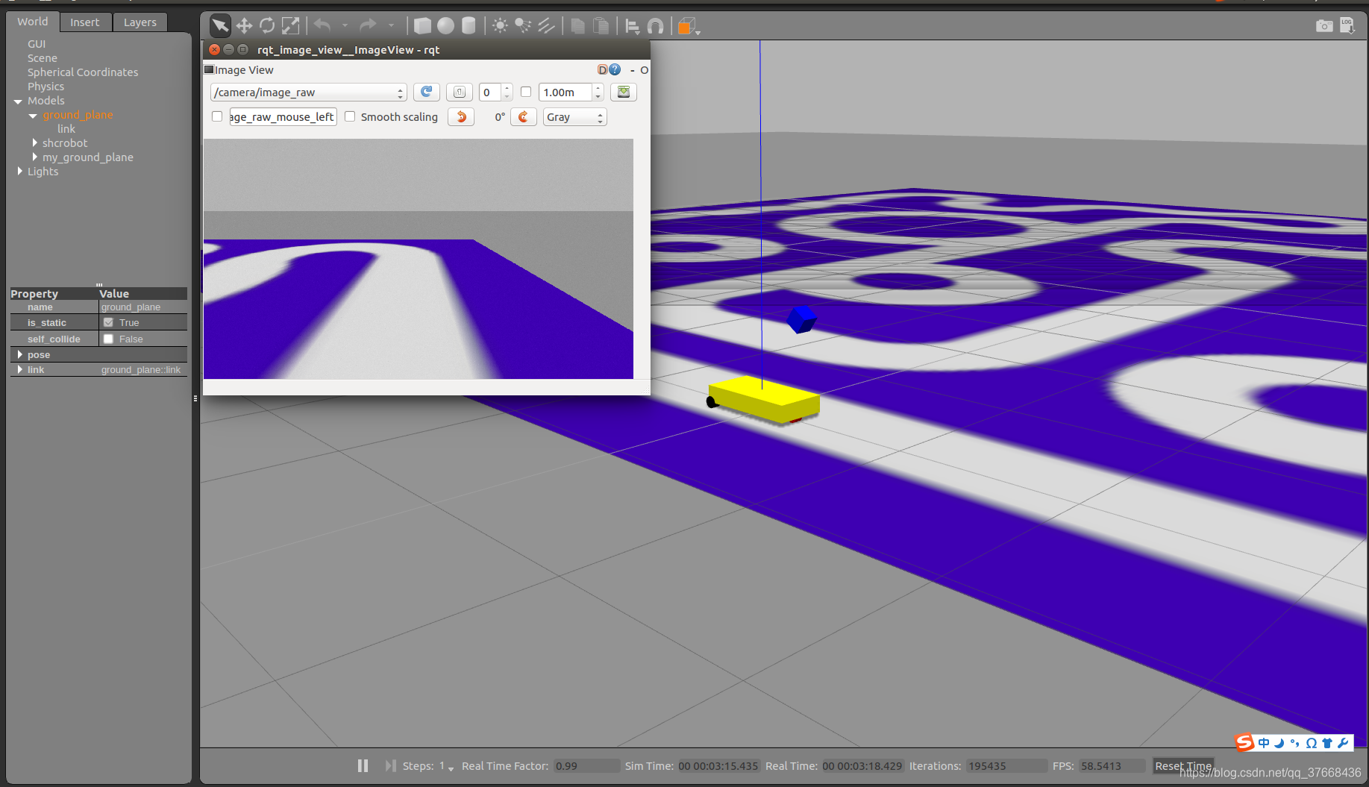Image resolution: width=1369 pixels, height=787 pixels.
Task: Open the align tool
Action: click(x=632, y=27)
